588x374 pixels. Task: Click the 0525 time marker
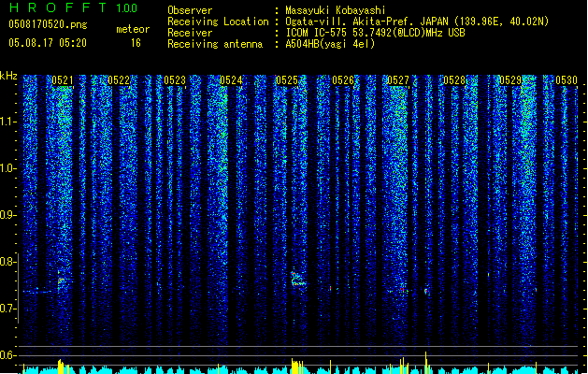point(286,80)
